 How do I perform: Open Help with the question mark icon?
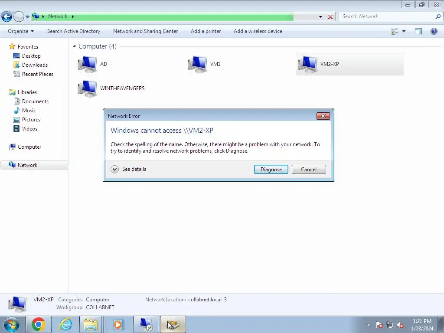pos(434,31)
